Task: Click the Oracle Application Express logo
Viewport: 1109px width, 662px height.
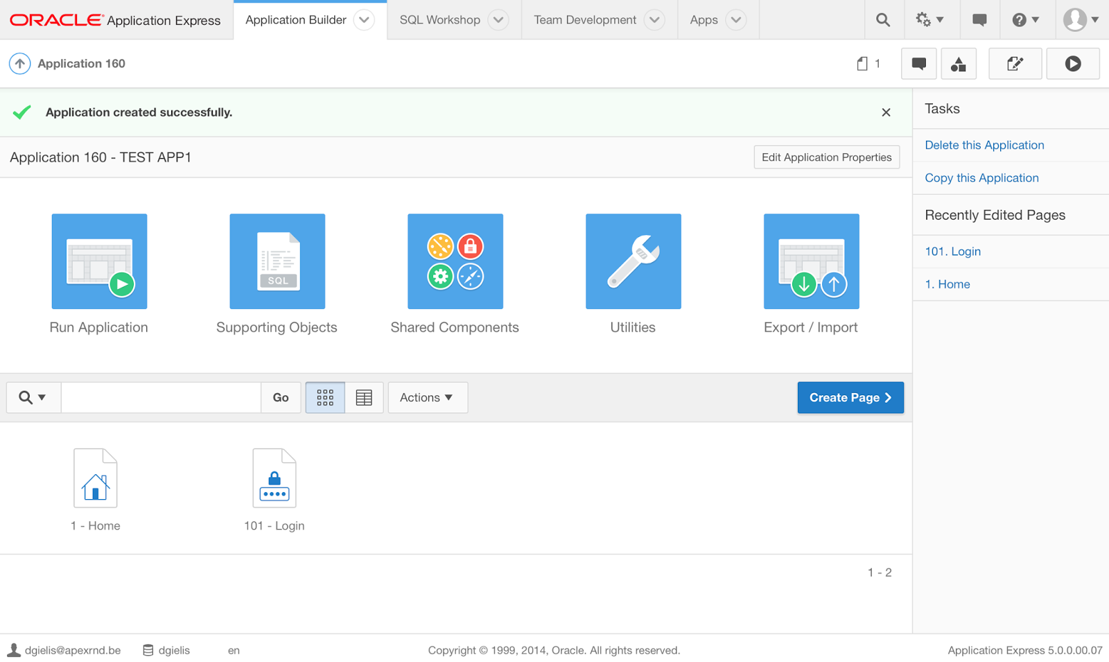Action: pyautogui.click(x=115, y=20)
